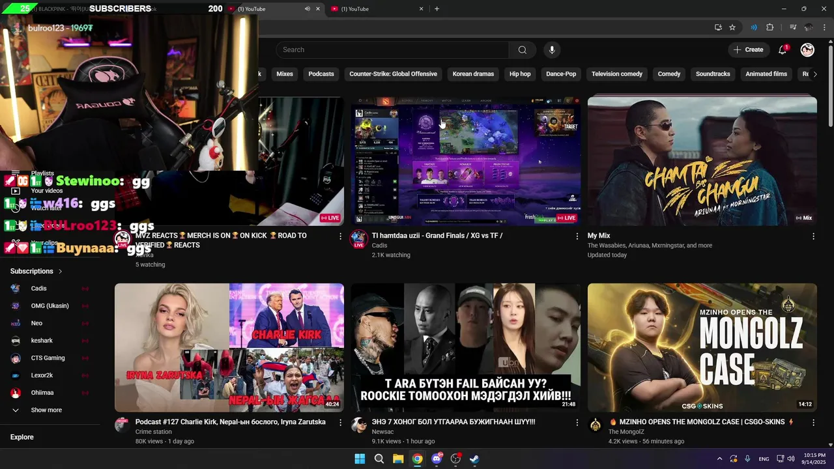Image resolution: width=834 pixels, height=469 pixels.
Task: Show next category chips with right arrow
Action: [814, 74]
